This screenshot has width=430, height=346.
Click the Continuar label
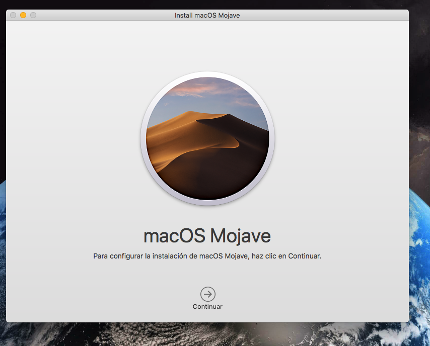pos(207,307)
